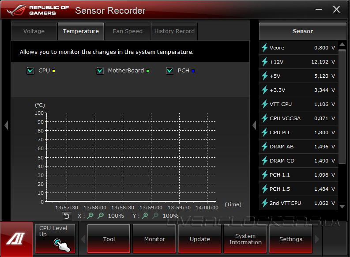The width and height of the screenshot is (350, 257).
Task: Click the X axis 100% zoom value
Action: coord(116,216)
